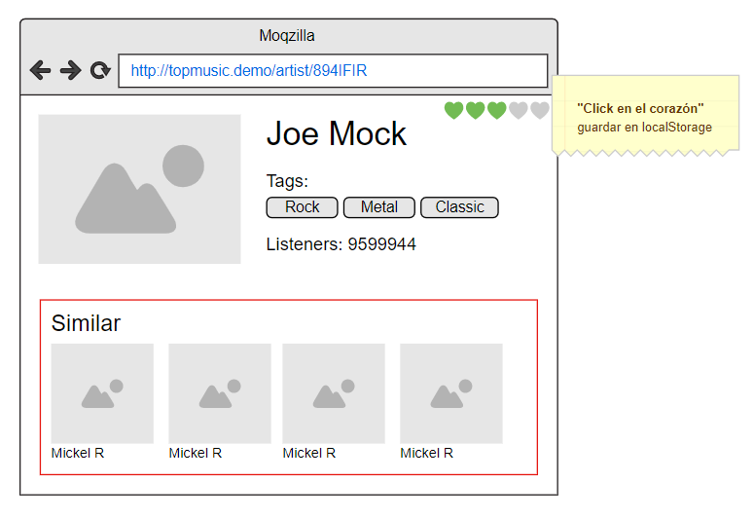
Task: Select the Metal tag
Action: click(x=378, y=207)
